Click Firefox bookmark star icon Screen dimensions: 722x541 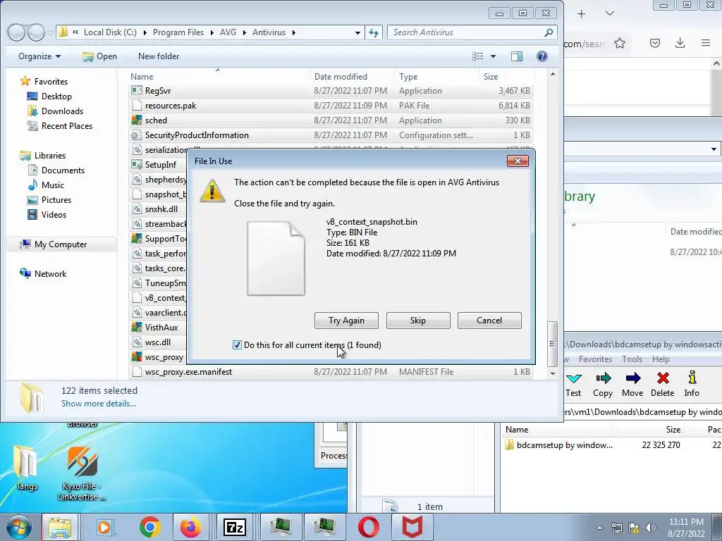coord(620,43)
